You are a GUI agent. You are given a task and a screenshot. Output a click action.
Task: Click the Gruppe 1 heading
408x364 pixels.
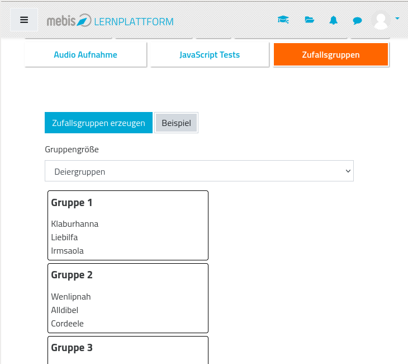[x=72, y=203]
